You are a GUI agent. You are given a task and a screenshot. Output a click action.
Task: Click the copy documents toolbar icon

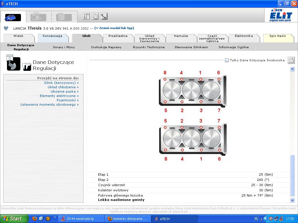95,16
